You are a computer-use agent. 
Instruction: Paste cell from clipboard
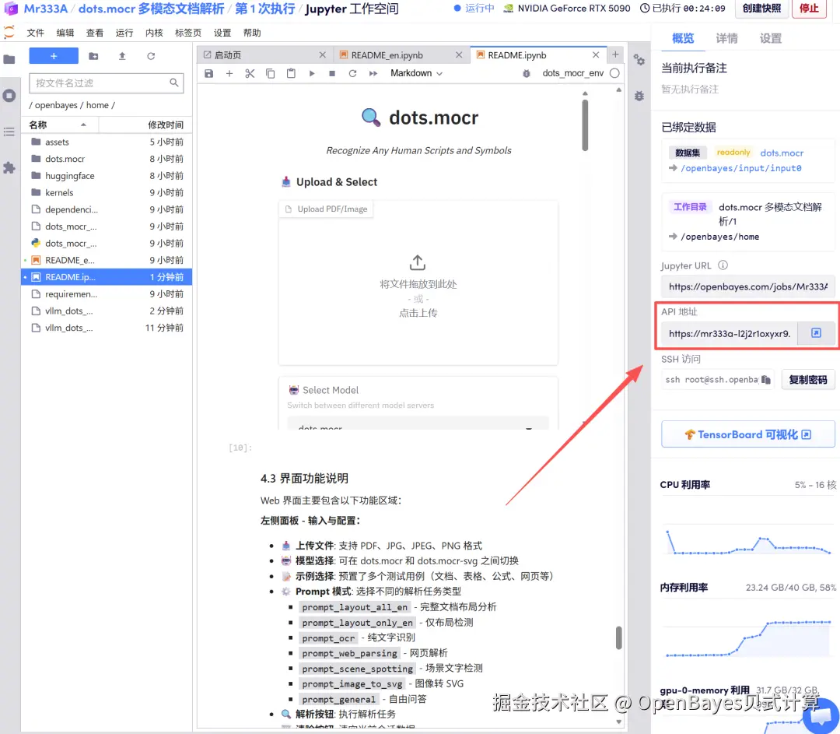point(291,73)
